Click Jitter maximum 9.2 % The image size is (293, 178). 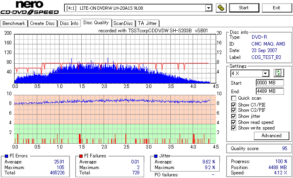click(210, 168)
